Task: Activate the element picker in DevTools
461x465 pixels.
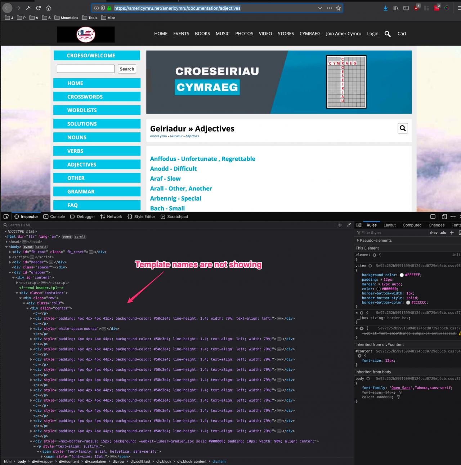Action: point(6,216)
